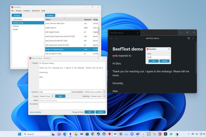The height and width of the screenshot is (137, 206).
Task: Open Microsoft Teams from the taskbar
Action: pos(138,134)
